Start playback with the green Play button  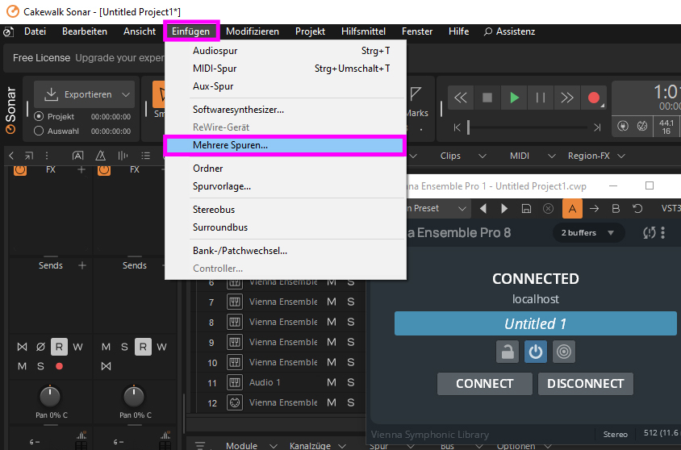coord(514,98)
